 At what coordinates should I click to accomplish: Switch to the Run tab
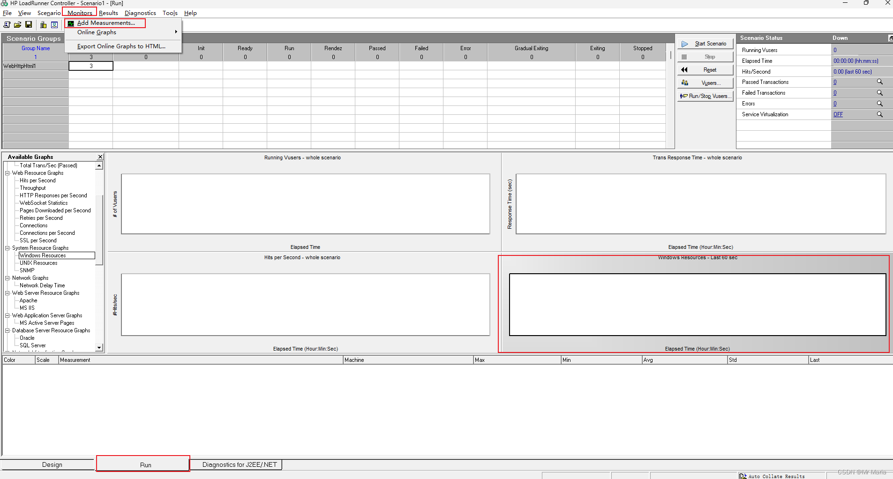tap(145, 465)
